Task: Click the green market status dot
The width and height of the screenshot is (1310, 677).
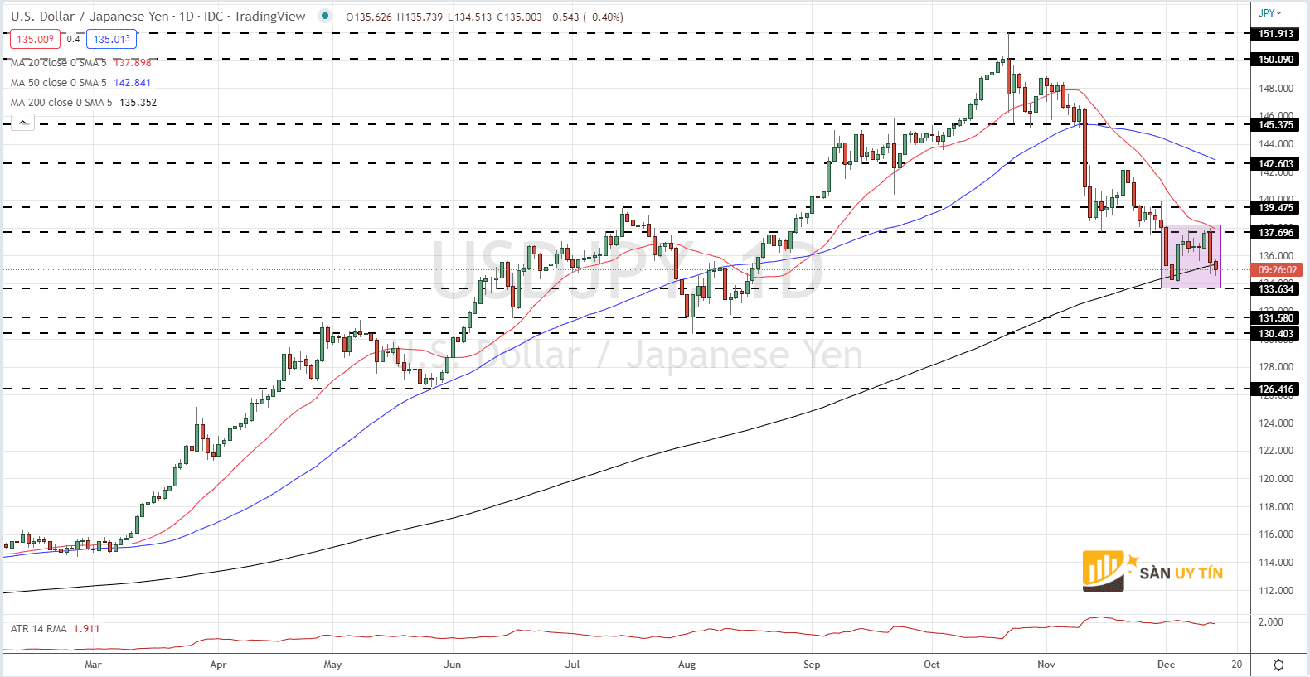Action: coord(325,16)
